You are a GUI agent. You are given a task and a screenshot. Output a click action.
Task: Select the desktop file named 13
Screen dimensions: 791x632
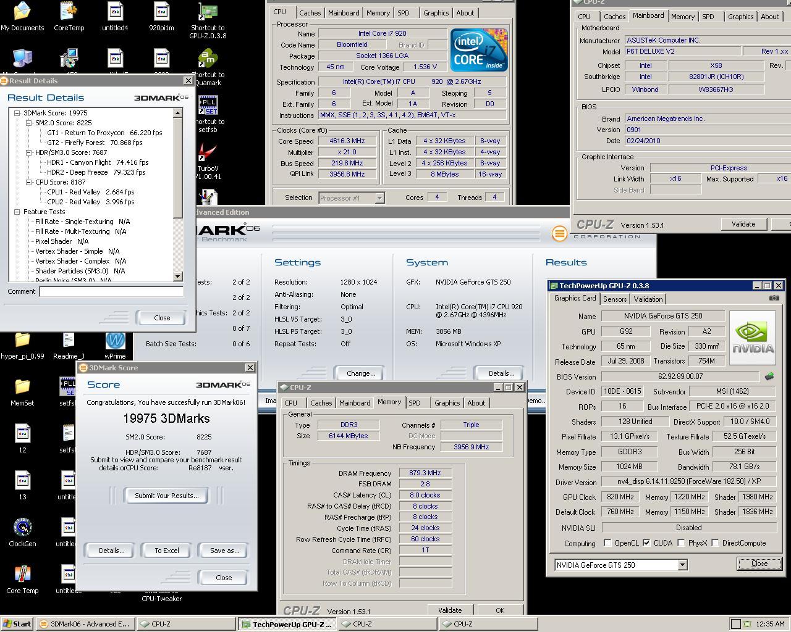pyautogui.click(x=22, y=486)
